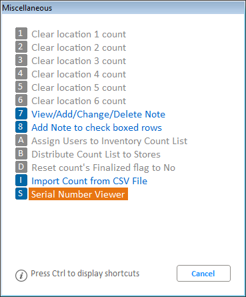The width and height of the screenshot is (246, 297).
Task: Click the gray shortcut key icon B
Action: tap(21, 154)
